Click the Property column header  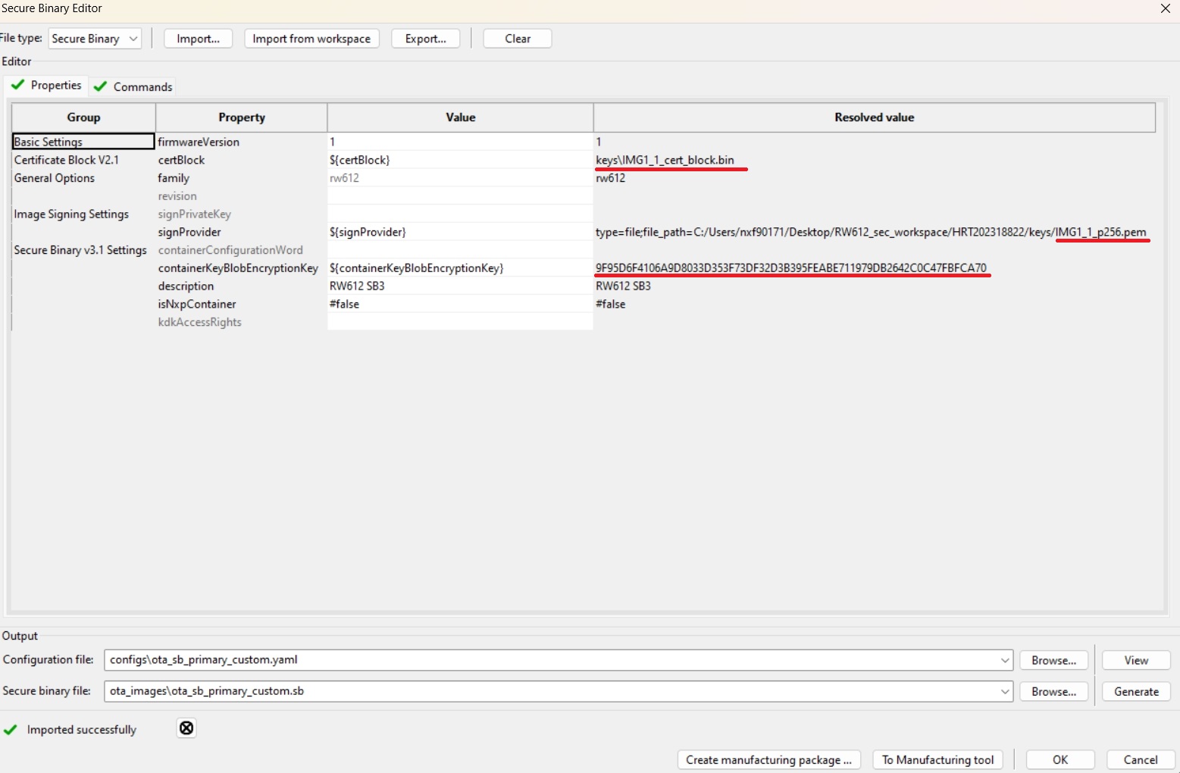coord(242,117)
